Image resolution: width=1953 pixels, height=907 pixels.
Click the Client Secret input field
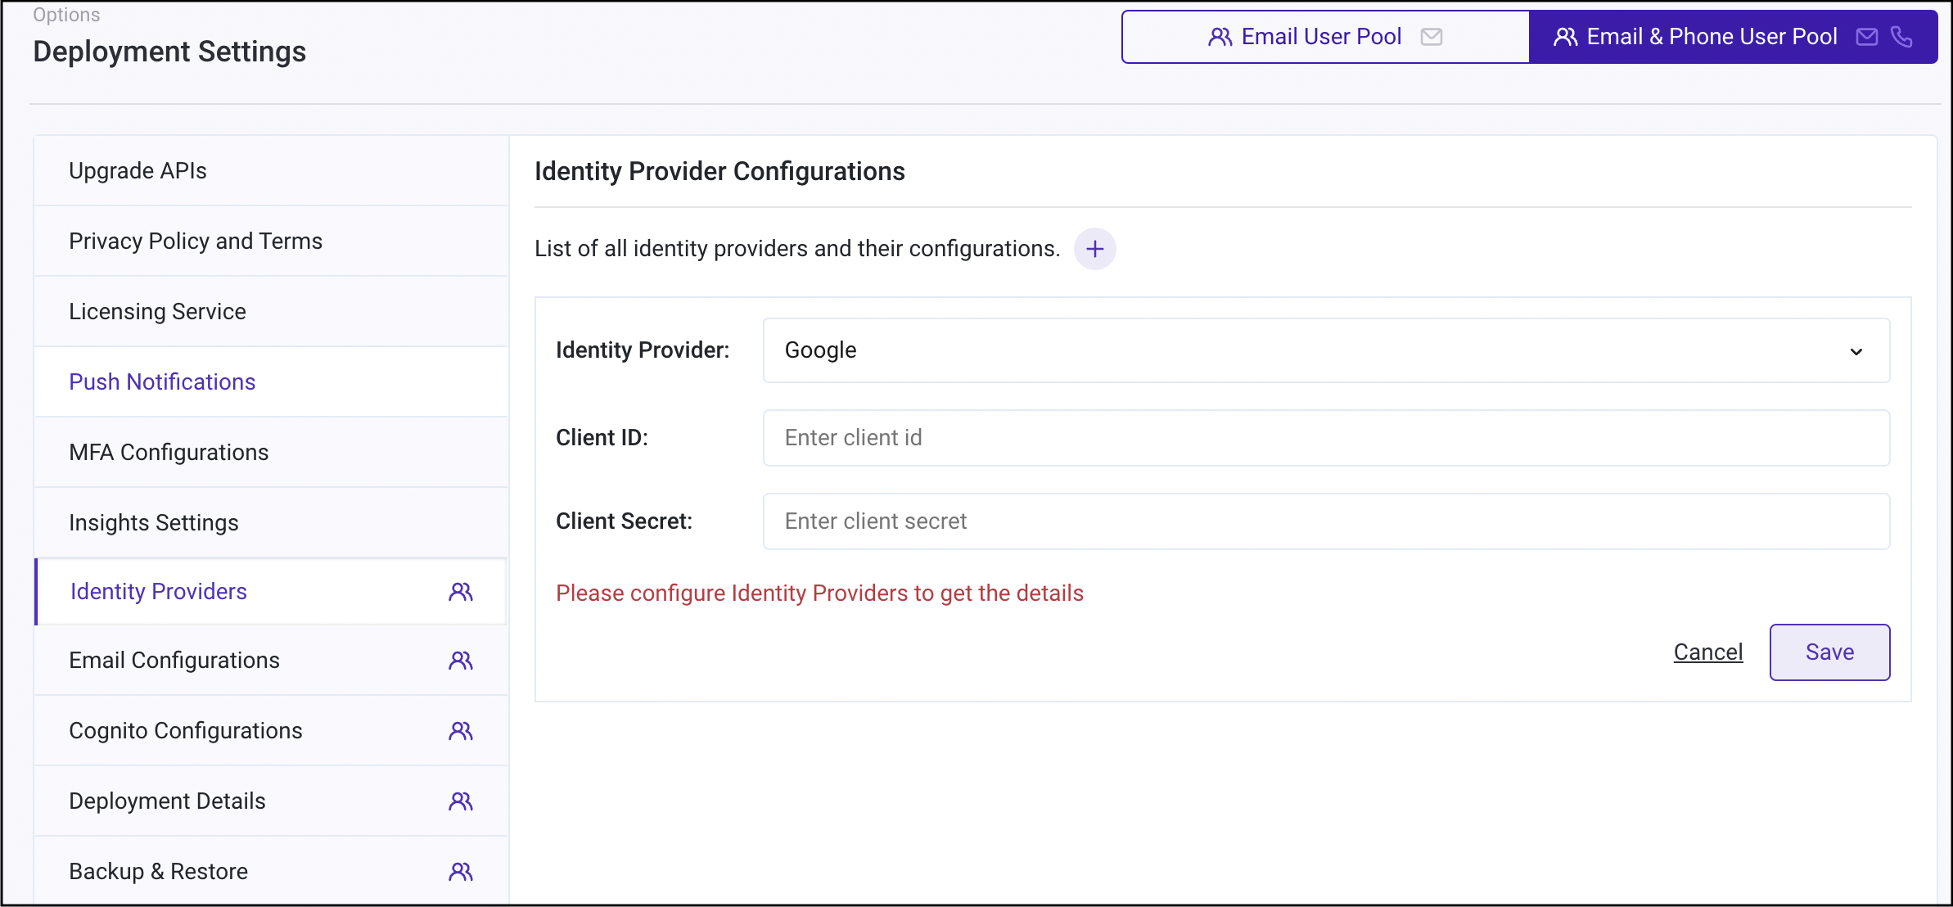[x=1325, y=521]
